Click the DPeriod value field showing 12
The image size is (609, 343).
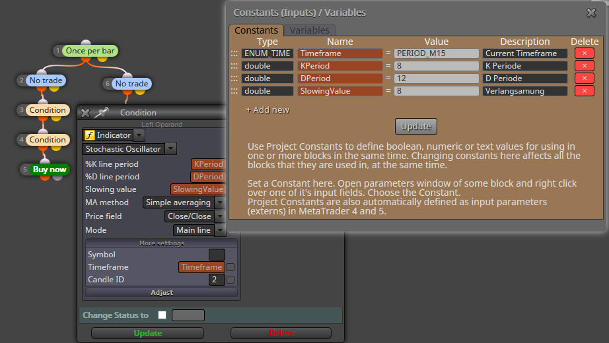[x=437, y=78]
